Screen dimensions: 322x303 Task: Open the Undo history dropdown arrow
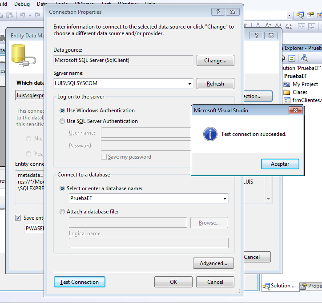point(30,15)
